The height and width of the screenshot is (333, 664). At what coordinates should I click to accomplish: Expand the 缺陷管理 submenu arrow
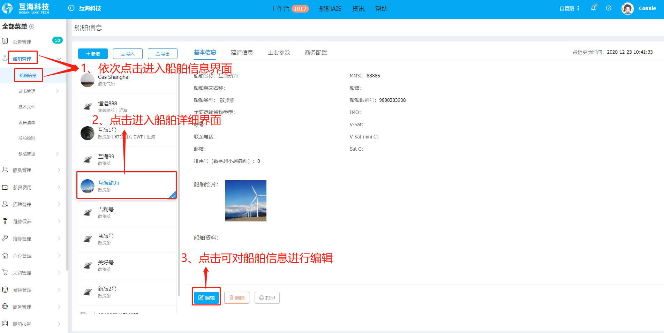(58, 154)
